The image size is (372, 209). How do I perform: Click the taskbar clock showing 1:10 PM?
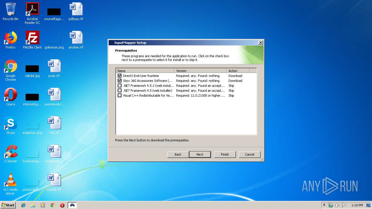click(x=357, y=205)
